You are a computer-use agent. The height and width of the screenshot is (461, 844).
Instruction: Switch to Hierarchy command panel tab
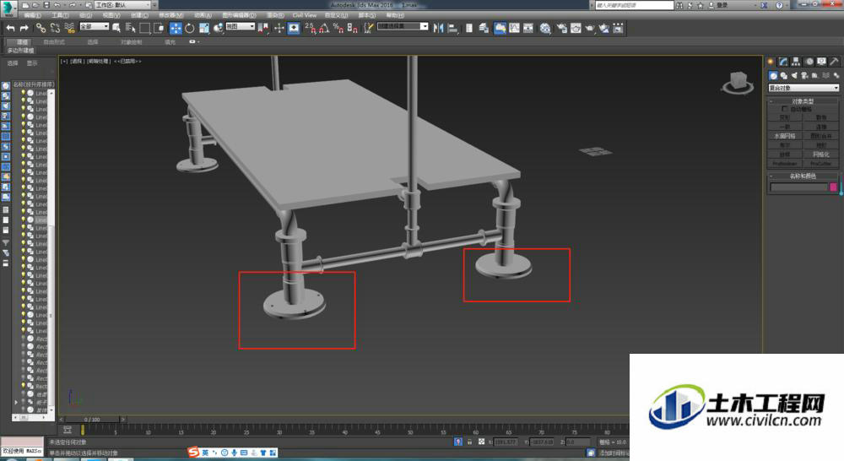[x=796, y=62]
